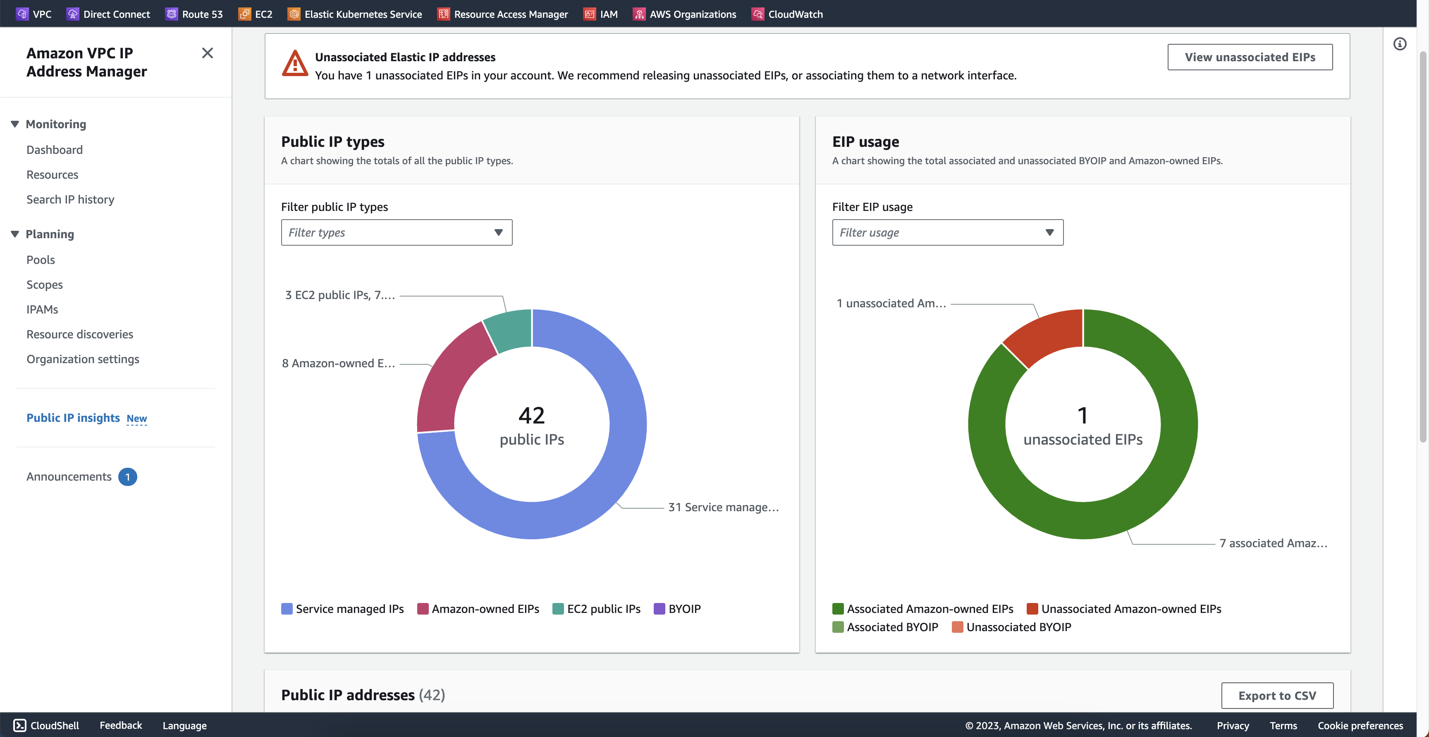Screen dimensions: 1429x737
Task: Go to Pools in the navigation
Action: 41,260
